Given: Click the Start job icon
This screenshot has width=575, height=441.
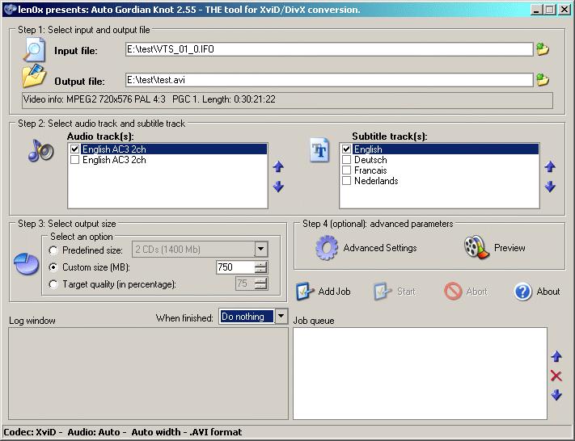Looking at the screenshot, I should click(x=383, y=292).
